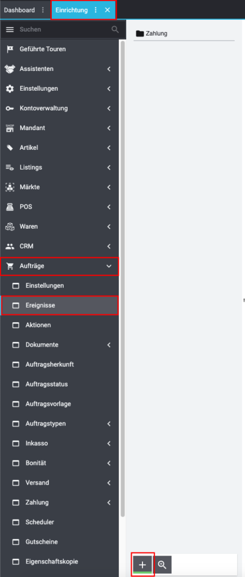245x577 pixels.
Task: Click the zoom search button beside plus
Action: 162,565
